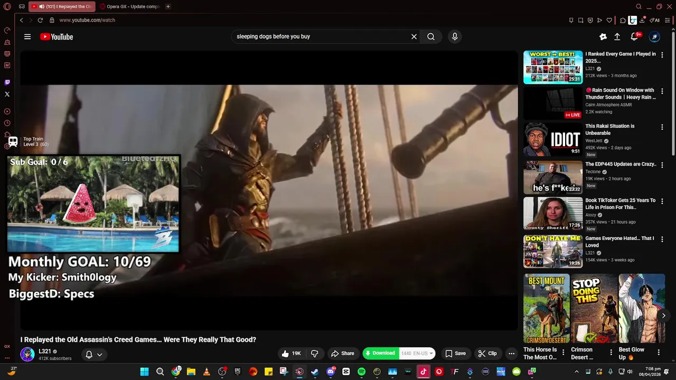
Task: Submit search with magnifier button
Action: (x=431, y=37)
